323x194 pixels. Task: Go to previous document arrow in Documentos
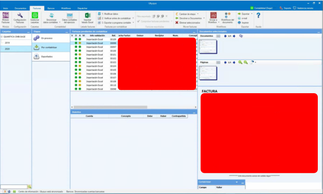click(x=225, y=36)
